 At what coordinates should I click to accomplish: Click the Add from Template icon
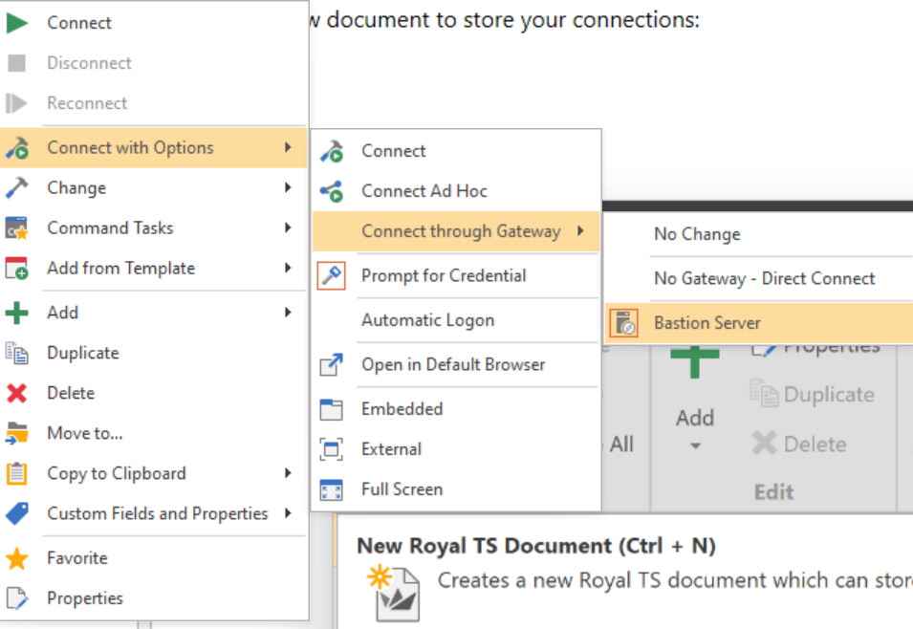(x=17, y=269)
